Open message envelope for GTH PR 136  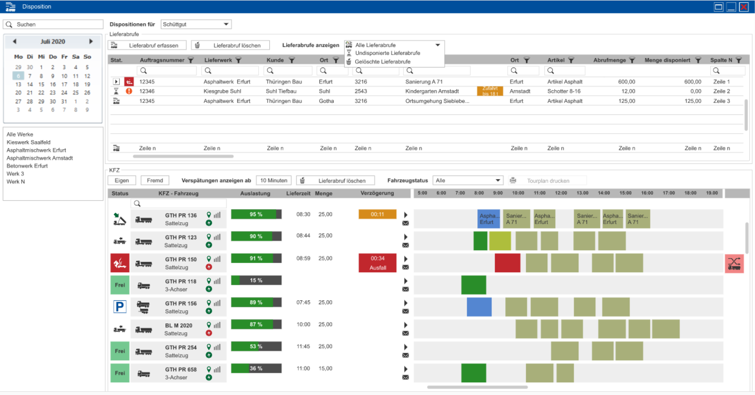pos(406,223)
